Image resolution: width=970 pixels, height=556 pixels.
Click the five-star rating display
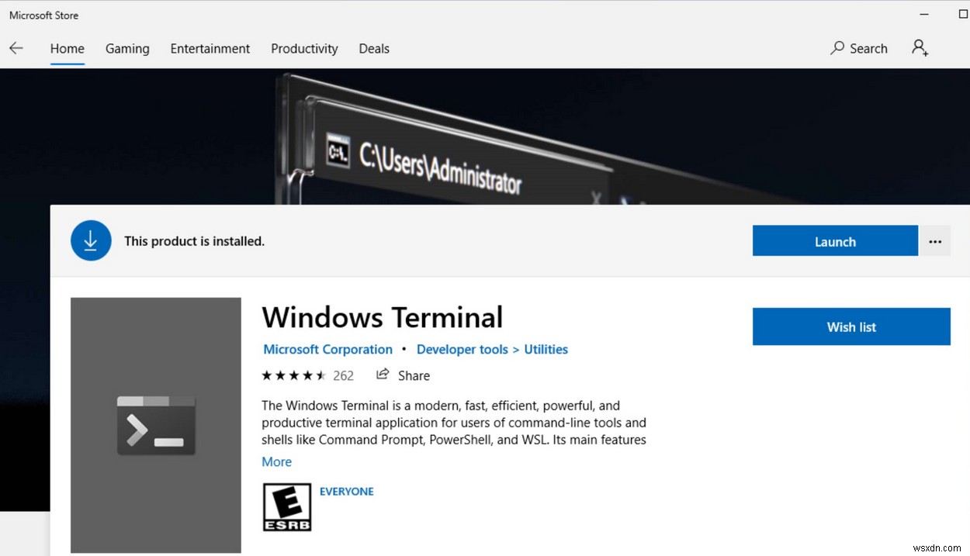pyautogui.click(x=293, y=375)
